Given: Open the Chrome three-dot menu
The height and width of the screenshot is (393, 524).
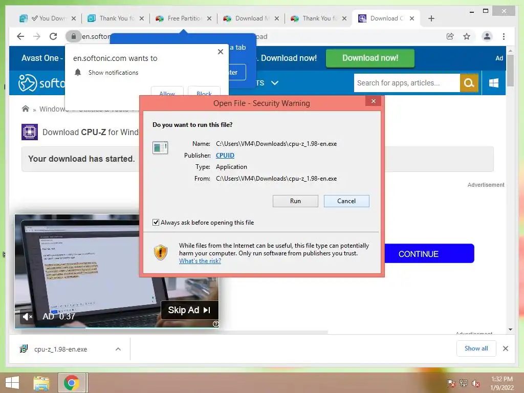Looking at the screenshot, I should pyautogui.click(x=504, y=36).
